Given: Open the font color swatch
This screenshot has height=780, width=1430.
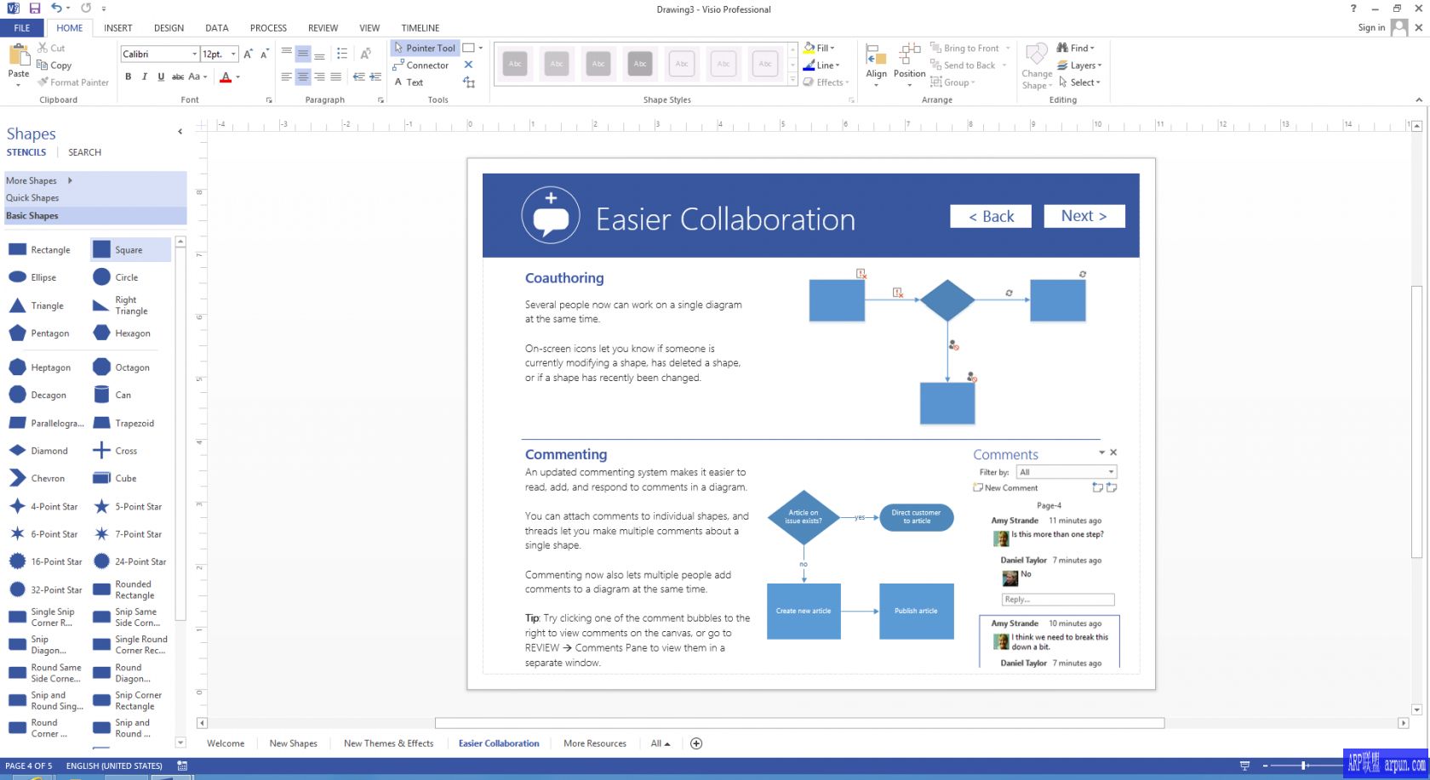Looking at the screenshot, I should (225, 77).
